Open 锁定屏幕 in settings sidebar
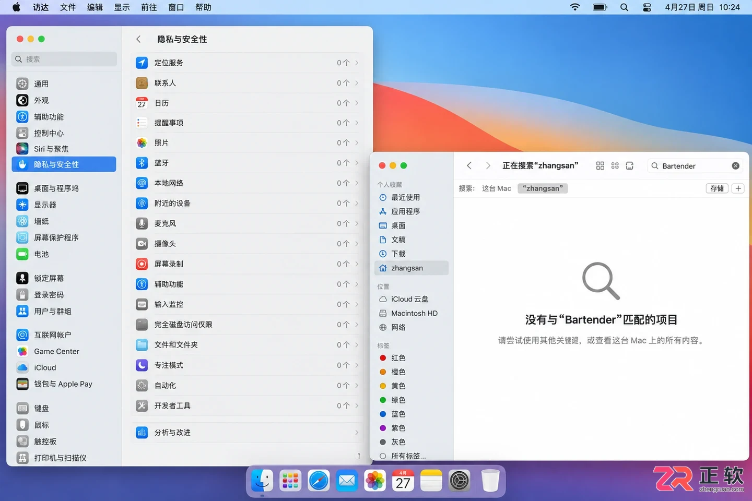Image resolution: width=752 pixels, height=501 pixels. [x=64, y=278]
